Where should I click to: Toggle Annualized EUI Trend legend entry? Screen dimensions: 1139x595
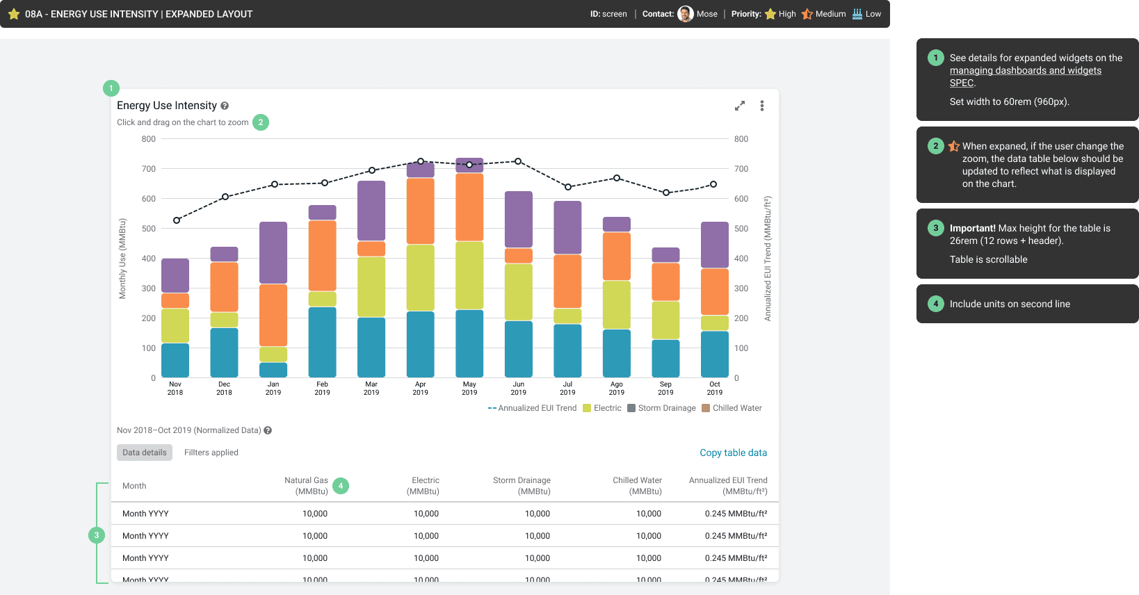pos(533,408)
